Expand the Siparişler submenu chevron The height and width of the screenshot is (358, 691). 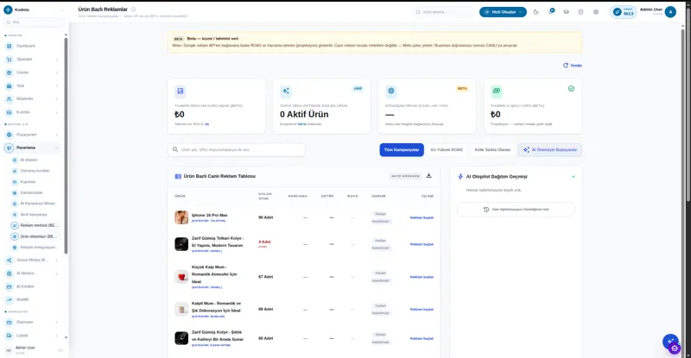click(x=57, y=60)
